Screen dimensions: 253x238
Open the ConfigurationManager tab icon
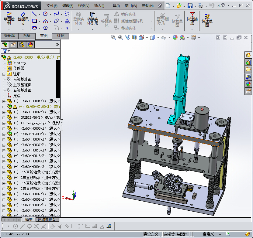tap(22, 45)
